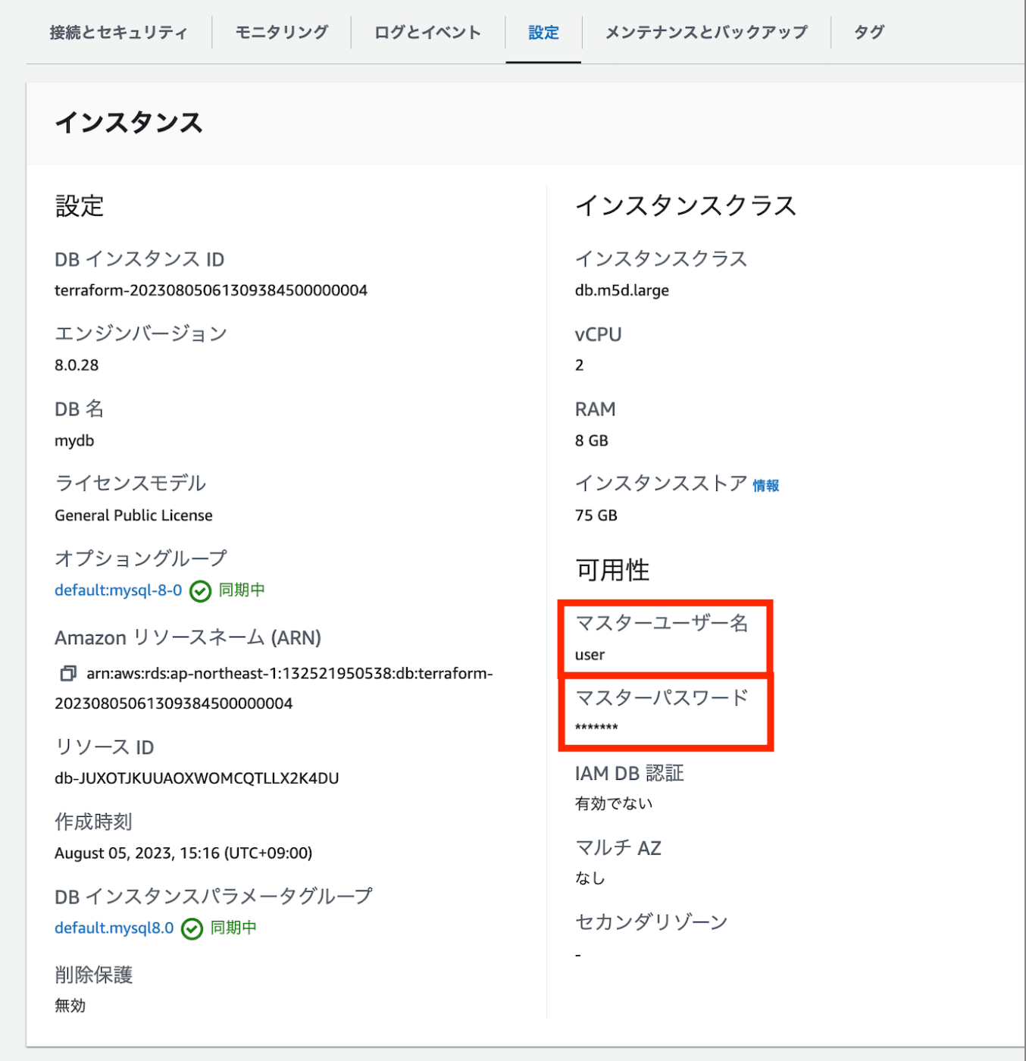Click the 同期中 status next to default.mysql8.0
This screenshot has height=1061, width=1026.
pyautogui.click(x=233, y=928)
